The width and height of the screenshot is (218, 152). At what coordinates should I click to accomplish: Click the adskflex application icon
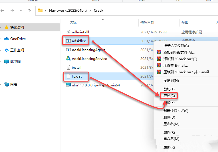tap(68, 41)
